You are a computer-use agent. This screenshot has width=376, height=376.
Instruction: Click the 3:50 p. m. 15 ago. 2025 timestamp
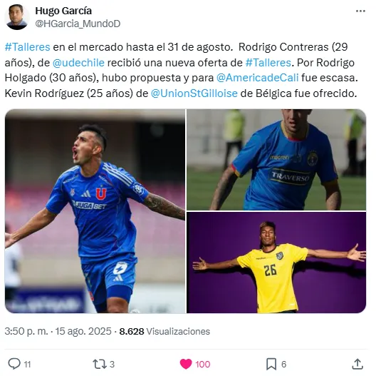click(x=58, y=331)
